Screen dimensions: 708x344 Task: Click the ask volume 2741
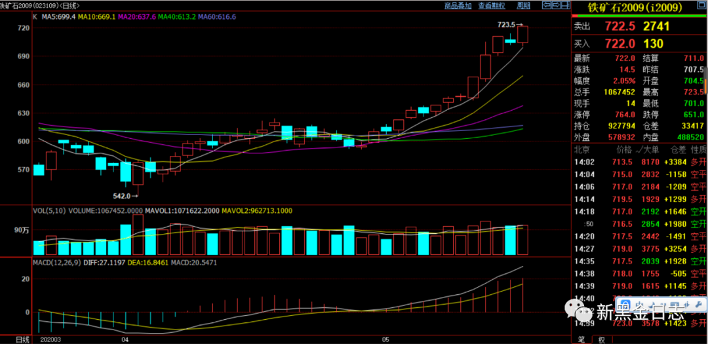[x=656, y=27]
